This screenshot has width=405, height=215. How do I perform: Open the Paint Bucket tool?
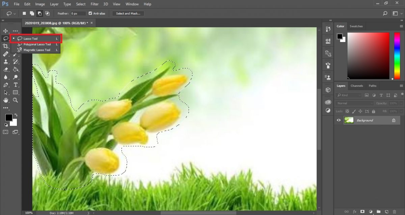pos(15,70)
